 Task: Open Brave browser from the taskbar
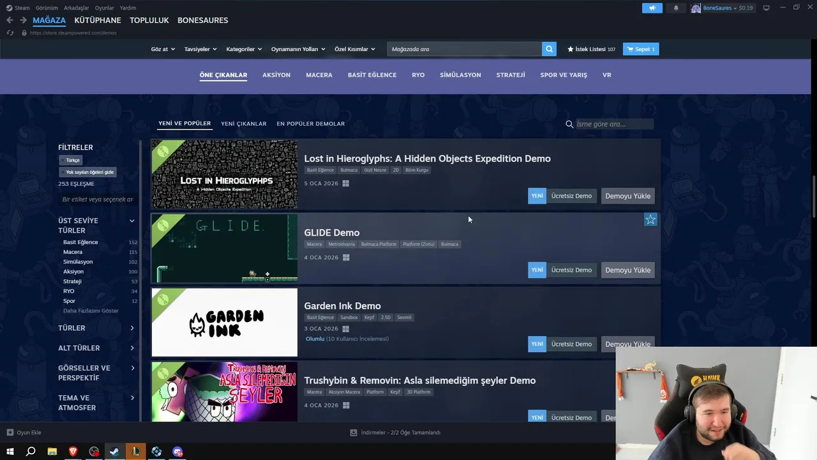point(73,452)
